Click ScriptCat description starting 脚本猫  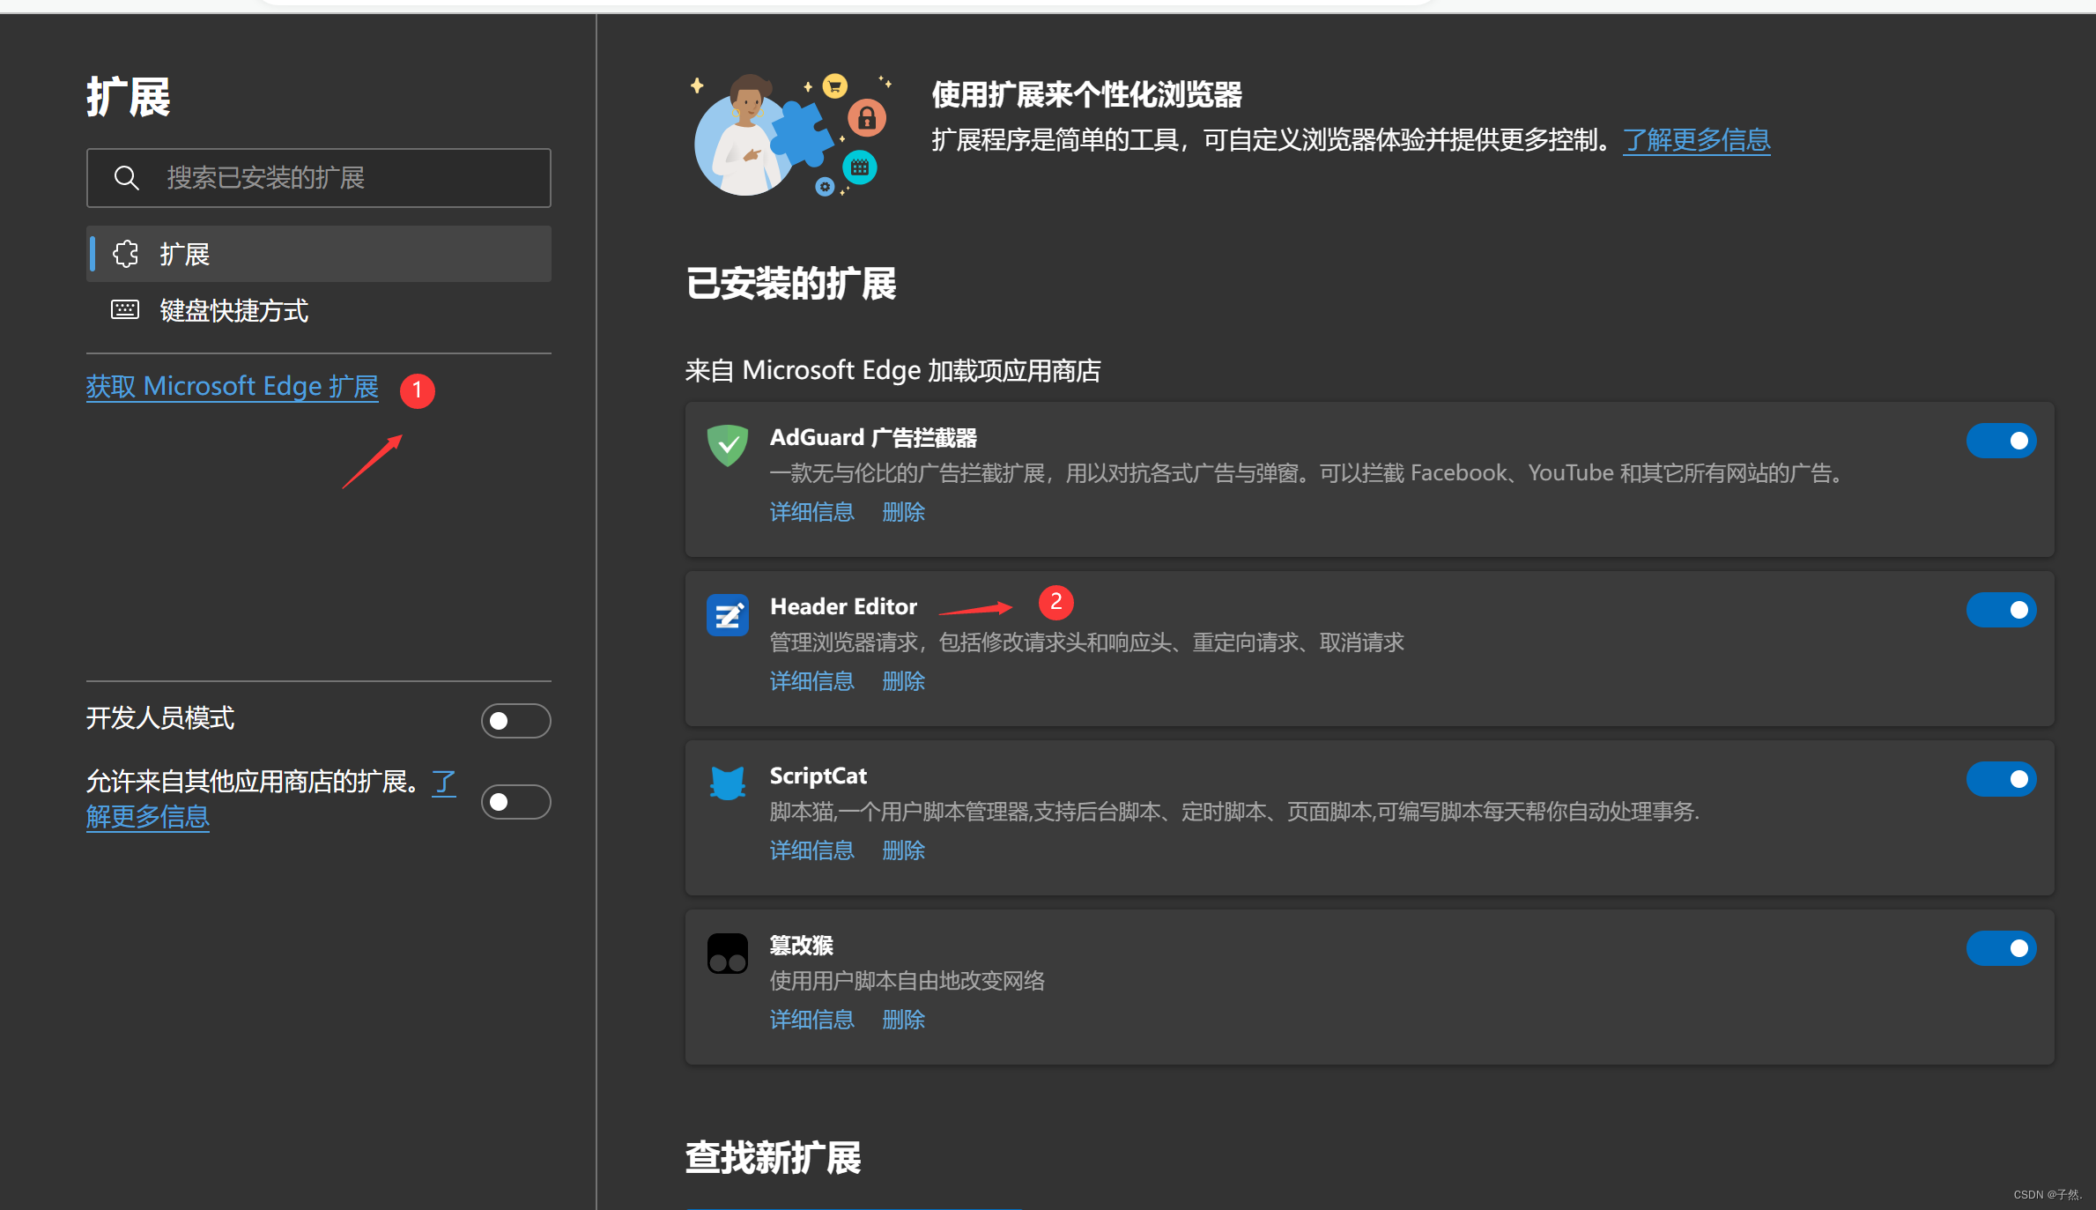[1235, 812]
